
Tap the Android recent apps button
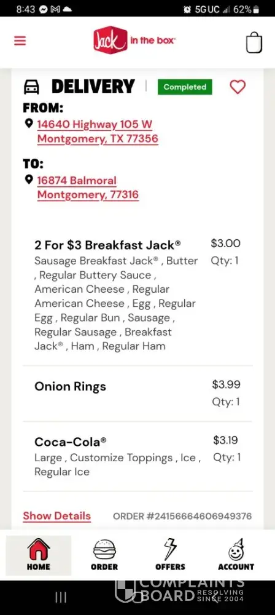point(61,597)
